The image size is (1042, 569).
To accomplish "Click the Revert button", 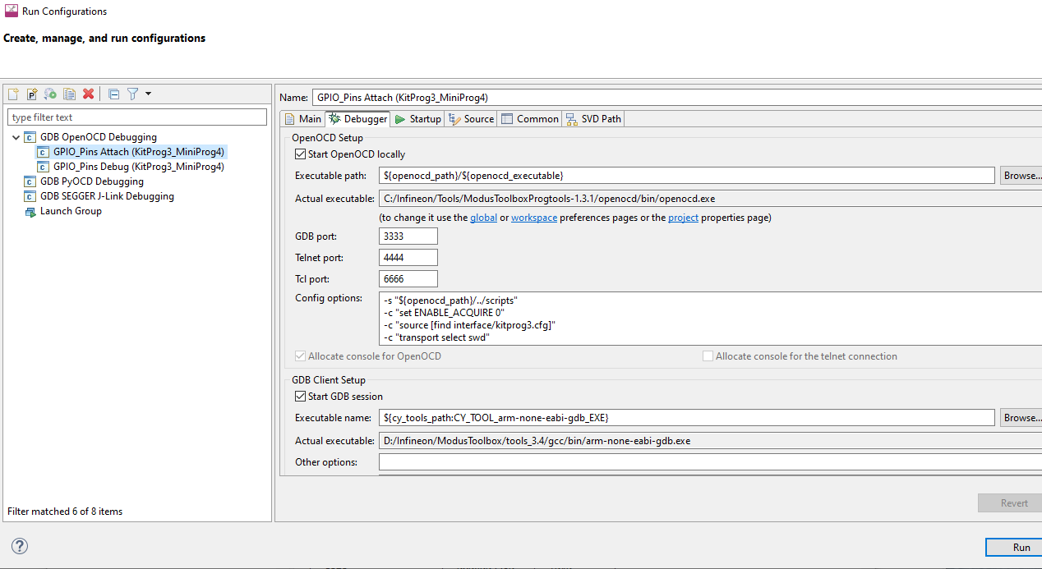I will tap(1010, 503).
